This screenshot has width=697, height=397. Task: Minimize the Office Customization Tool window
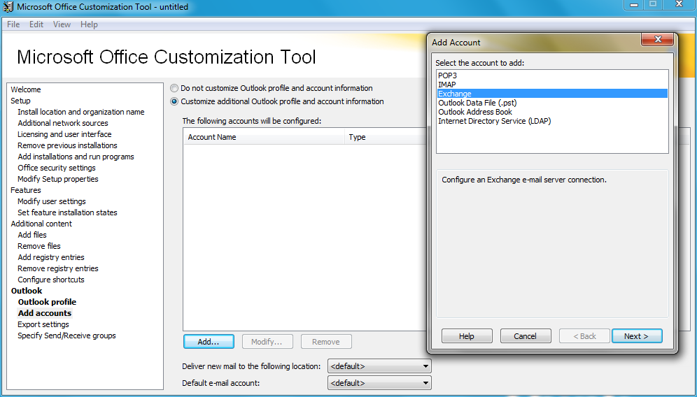[x=634, y=4]
